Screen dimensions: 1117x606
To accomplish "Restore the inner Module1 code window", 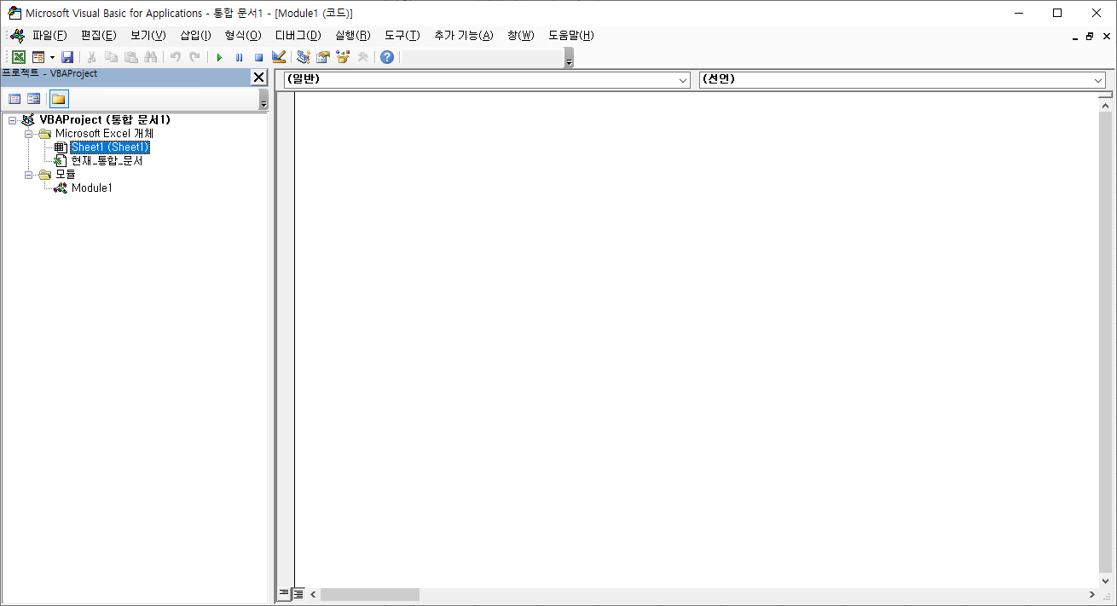I will [x=1090, y=37].
